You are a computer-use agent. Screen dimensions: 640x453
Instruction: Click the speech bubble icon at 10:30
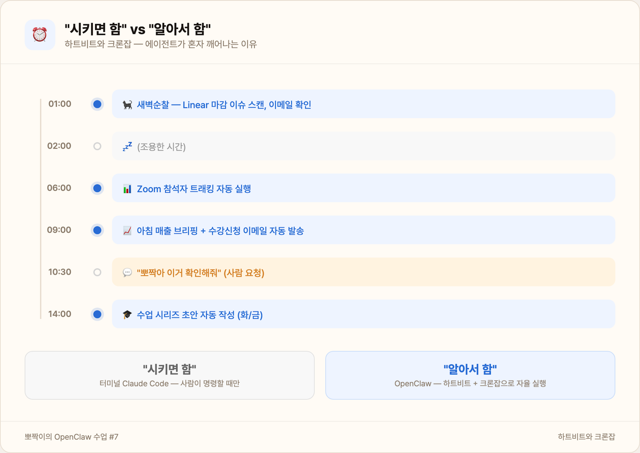coord(127,272)
